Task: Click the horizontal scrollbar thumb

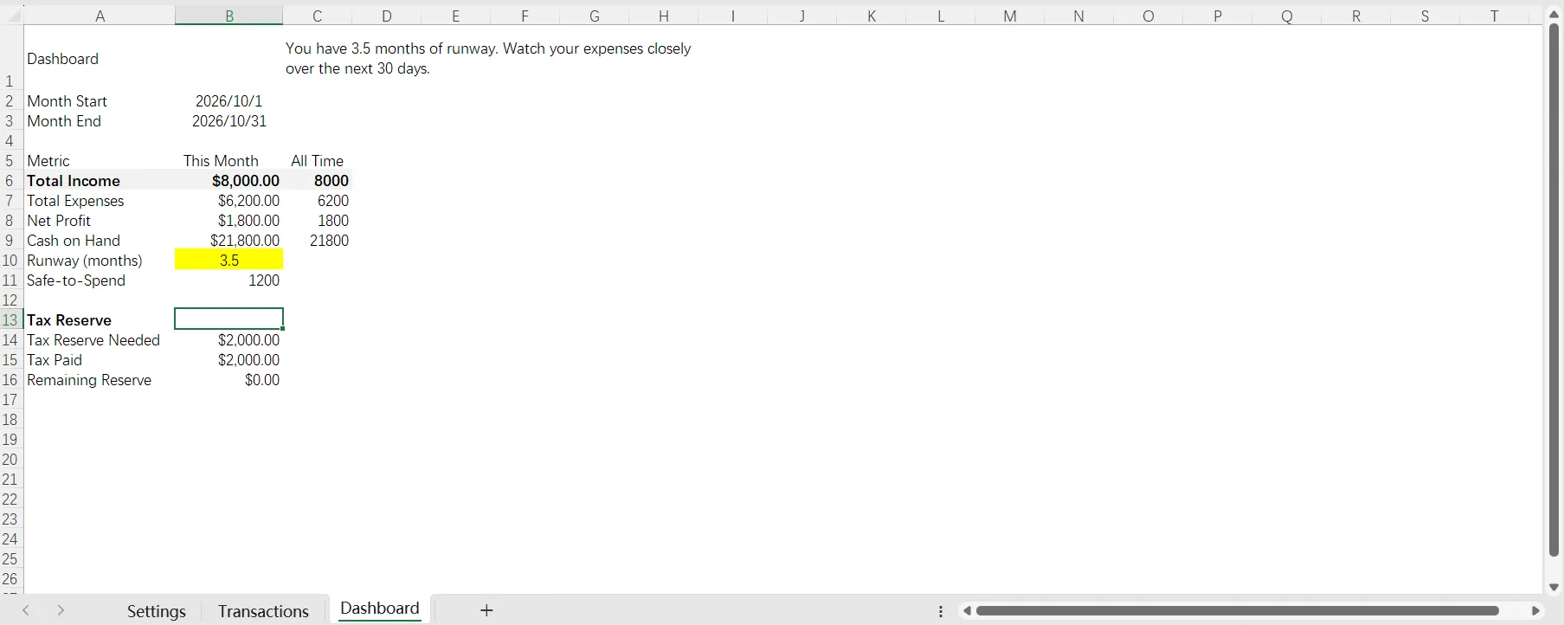Action: click(1238, 610)
